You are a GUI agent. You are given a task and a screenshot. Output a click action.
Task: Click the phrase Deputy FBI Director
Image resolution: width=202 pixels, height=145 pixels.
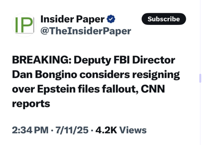pos(124,60)
